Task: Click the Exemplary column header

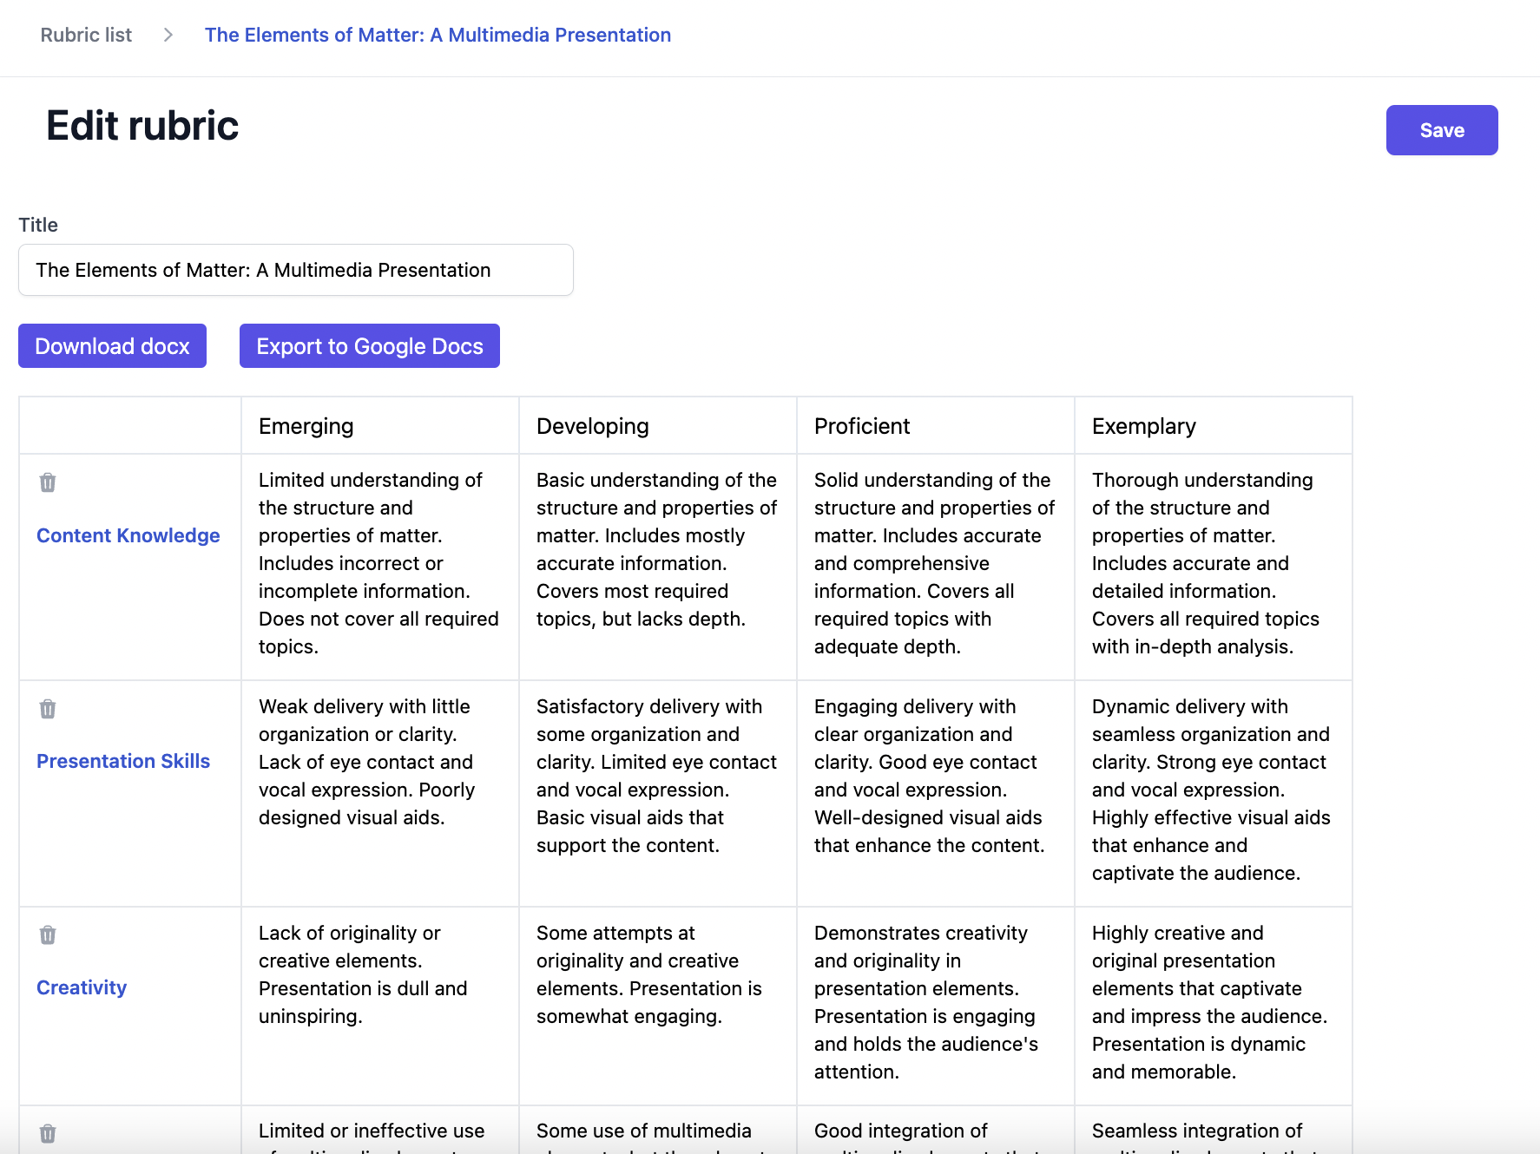Action: 1143,426
